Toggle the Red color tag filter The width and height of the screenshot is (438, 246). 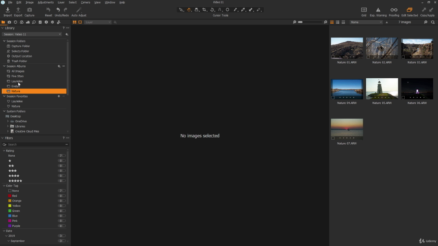62,196
